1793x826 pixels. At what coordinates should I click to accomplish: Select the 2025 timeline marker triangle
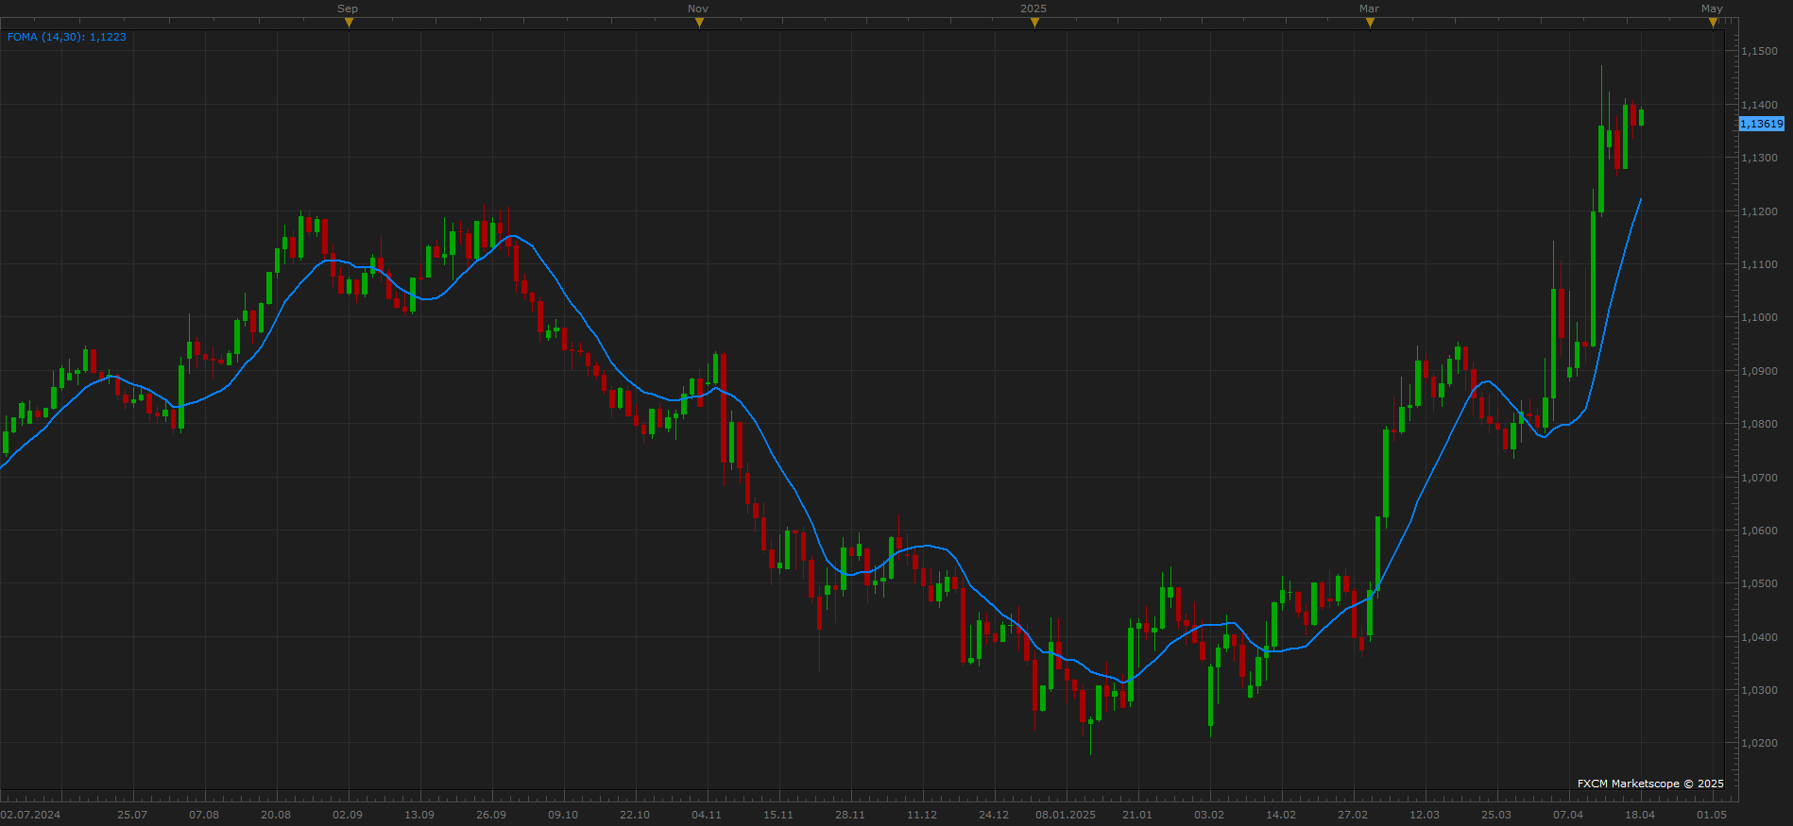tap(1034, 23)
